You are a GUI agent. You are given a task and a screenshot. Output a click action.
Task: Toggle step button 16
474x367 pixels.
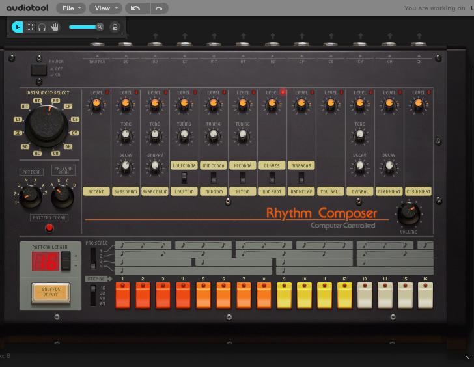coord(425,295)
